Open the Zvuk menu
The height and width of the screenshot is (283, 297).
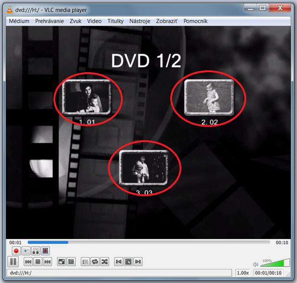(76, 21)
